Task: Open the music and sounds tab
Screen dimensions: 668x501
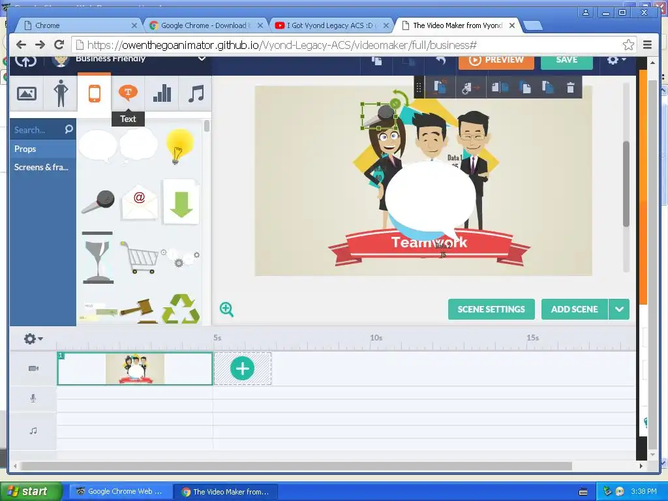Action: click(196, 93)
